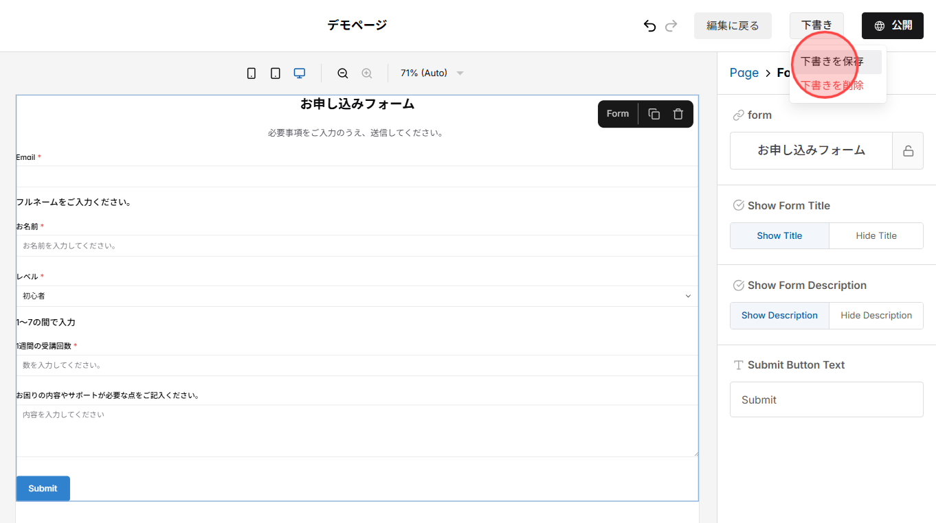Screen dimensions: 936x523
Task: Duplicate the selected Form element
Action: coord(653,113)
